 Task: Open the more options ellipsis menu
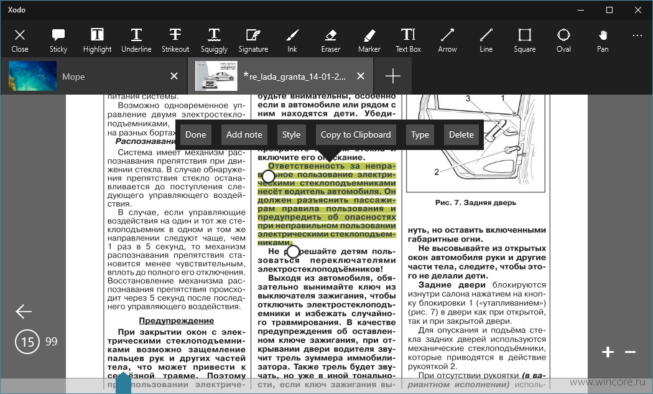pos(637,36)
